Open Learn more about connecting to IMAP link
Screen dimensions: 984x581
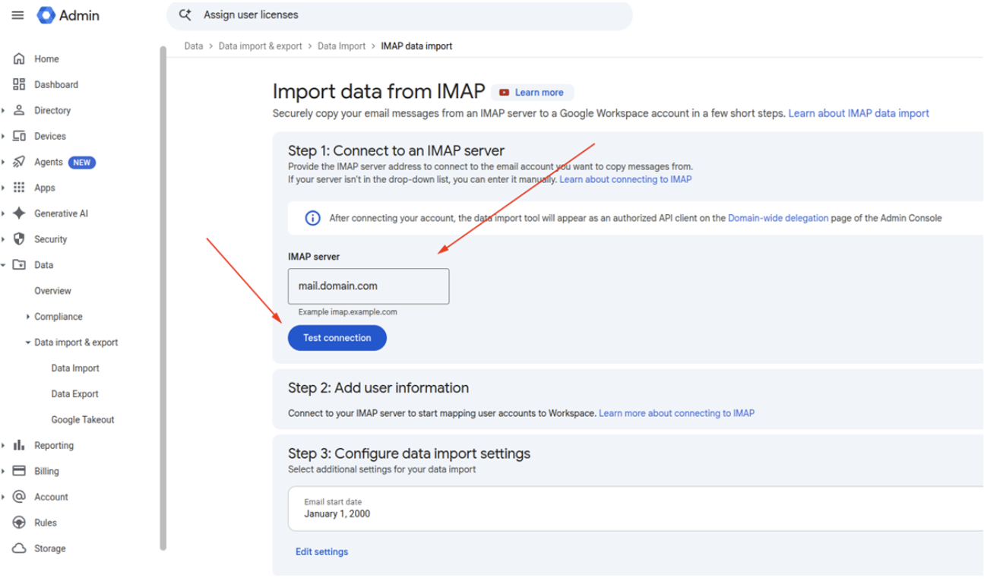(x=676, y=413)
